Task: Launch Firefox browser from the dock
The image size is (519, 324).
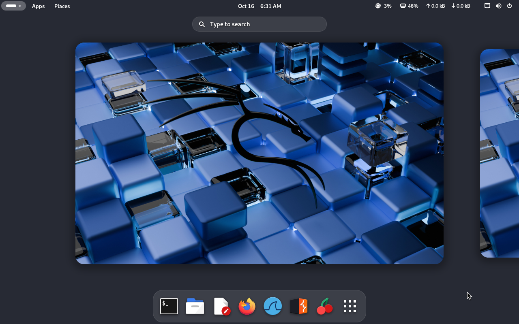Action: (247, 306)
